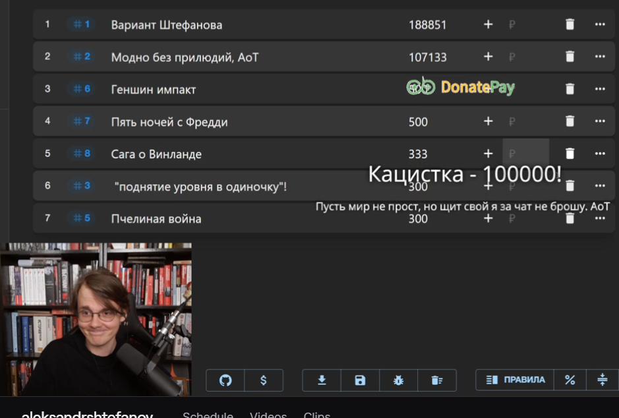The height and width of the screenshot is (418, 619).
Task: Select the lot name Пчелиная война
Action: tap(156, 219)
